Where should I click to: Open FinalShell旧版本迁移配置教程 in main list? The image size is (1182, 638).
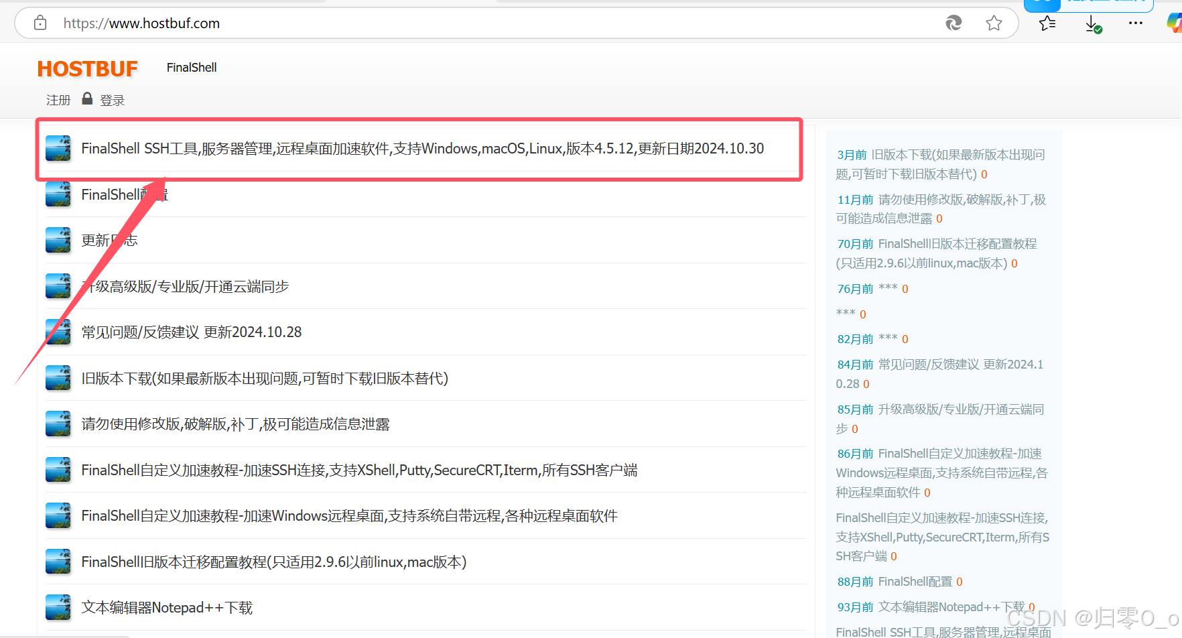pos(274,562)
